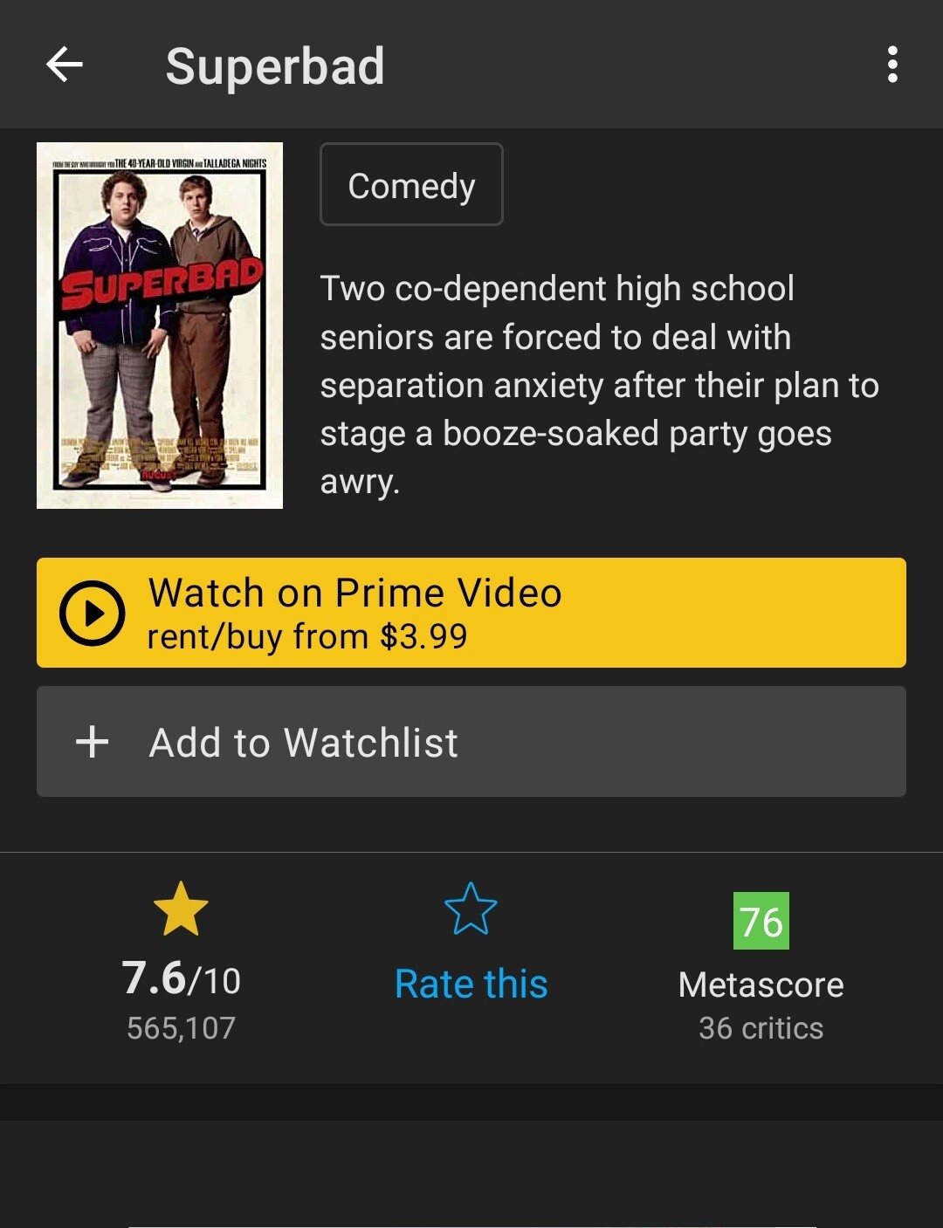This screenshot has height=1228, width=943.
Task: Toggle Add to Watchlist
Action: coord(471,741)
